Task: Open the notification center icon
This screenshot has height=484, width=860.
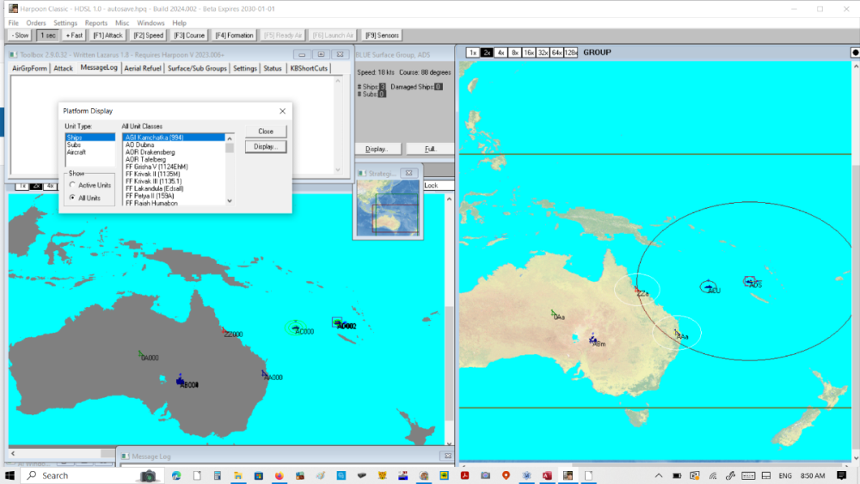Action: [841, 475]
